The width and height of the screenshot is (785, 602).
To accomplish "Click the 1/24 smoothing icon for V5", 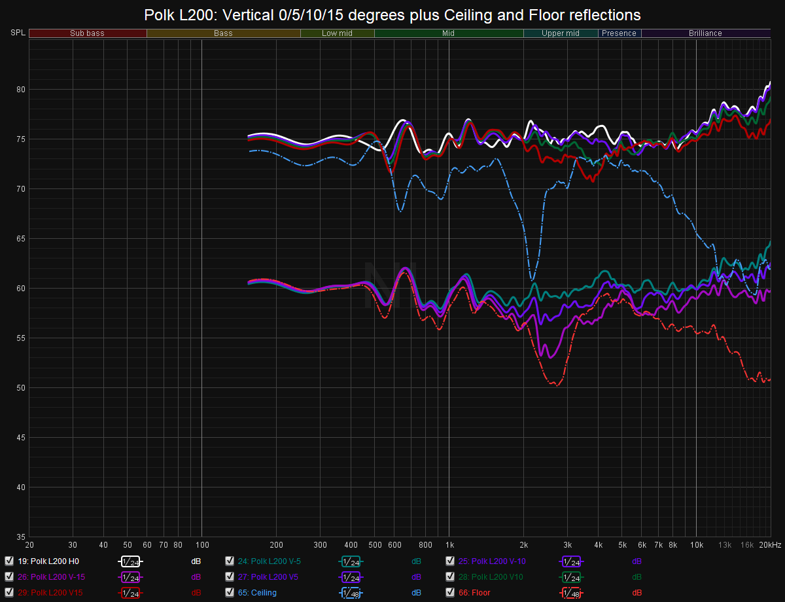I will point(351,577).
